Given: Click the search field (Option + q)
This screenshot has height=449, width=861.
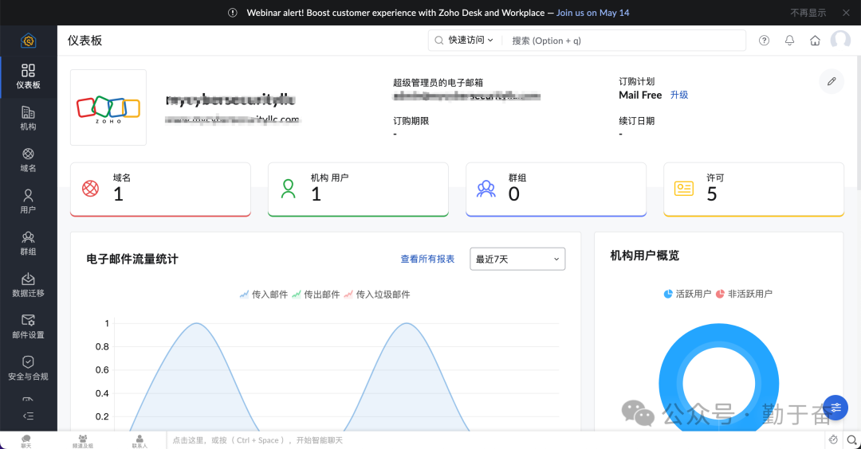Looking at the screenshot, I should (x=622, y=41).
